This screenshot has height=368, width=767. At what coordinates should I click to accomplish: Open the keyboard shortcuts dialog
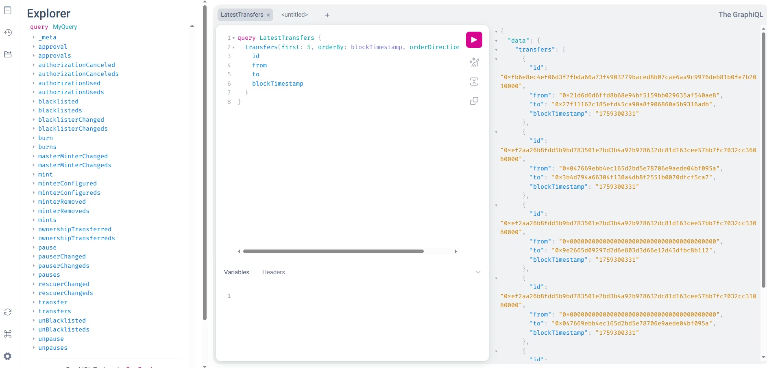click(7, 334)
